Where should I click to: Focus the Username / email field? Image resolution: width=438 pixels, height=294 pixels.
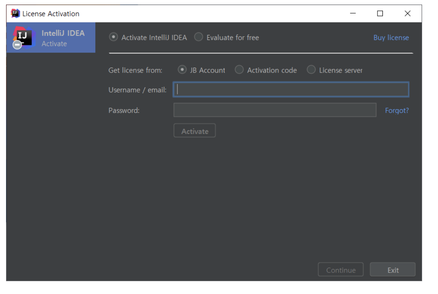tap(291, 90)
